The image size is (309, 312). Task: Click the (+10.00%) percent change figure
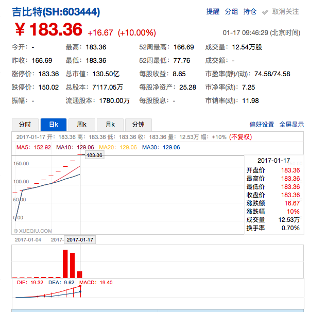pyautogui.click(x=137, y=32)
